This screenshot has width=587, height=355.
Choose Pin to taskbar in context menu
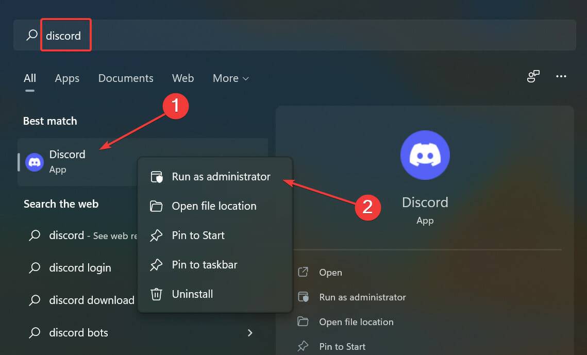point(215,265)
